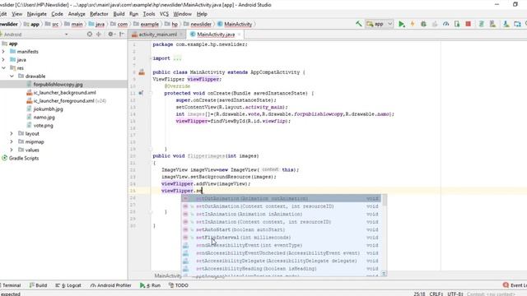
Task: Open the Code menu
Action: [57, 14]
